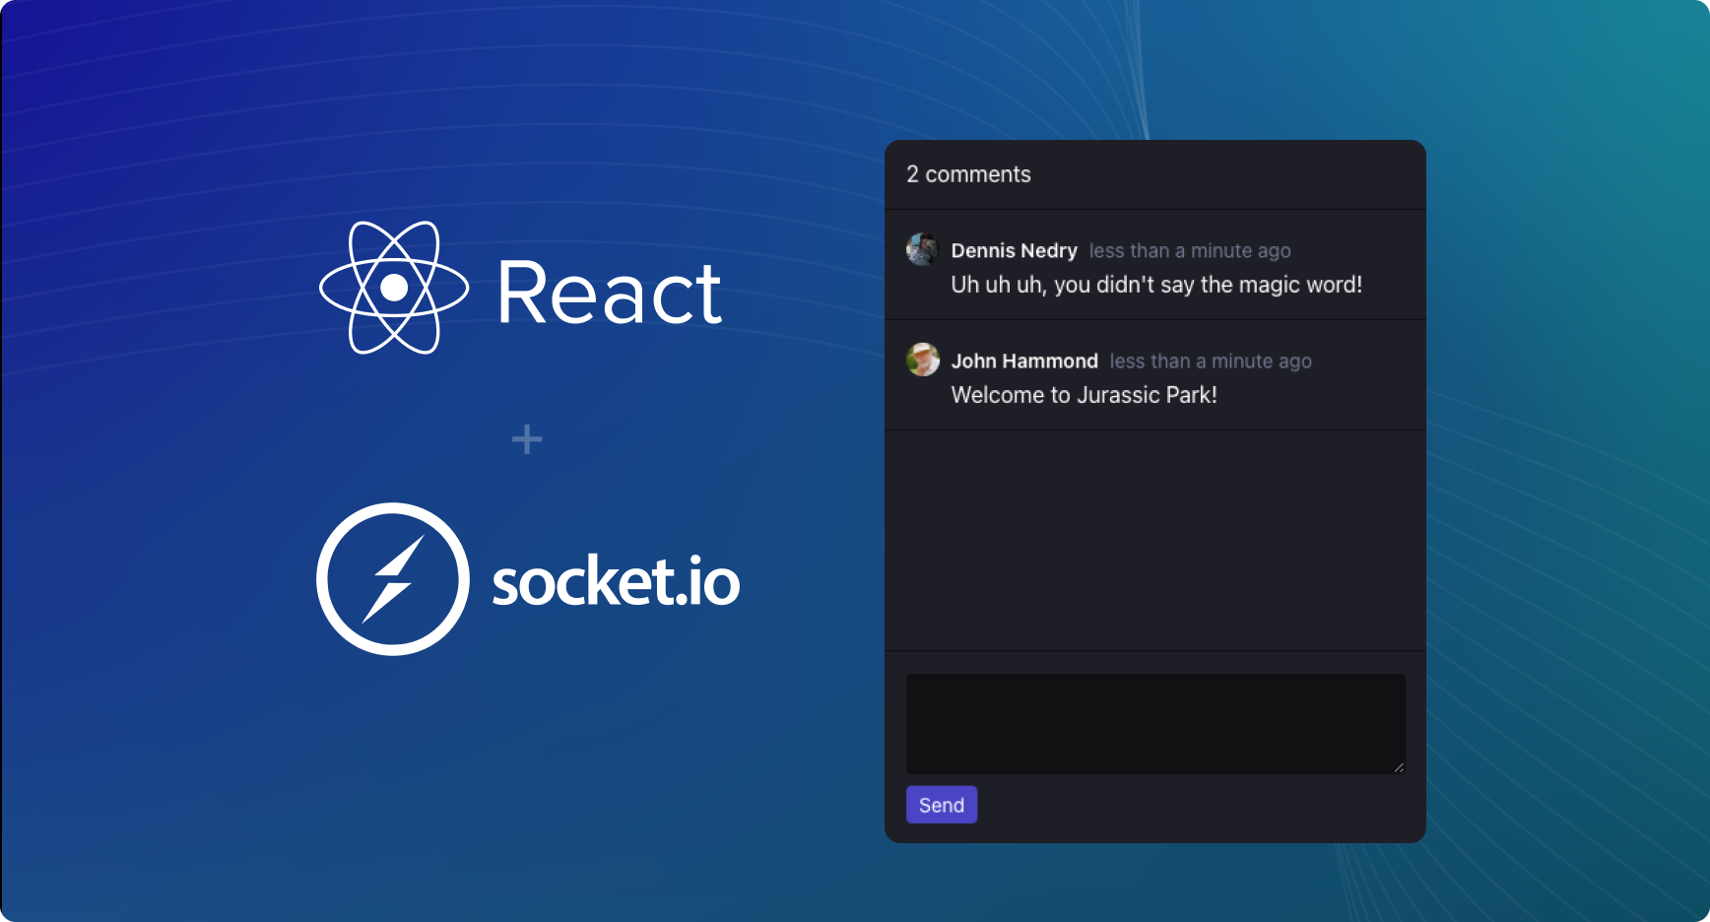Click the React wordmark text
This screenshot has width=1710, height=922.
[609, 293]
